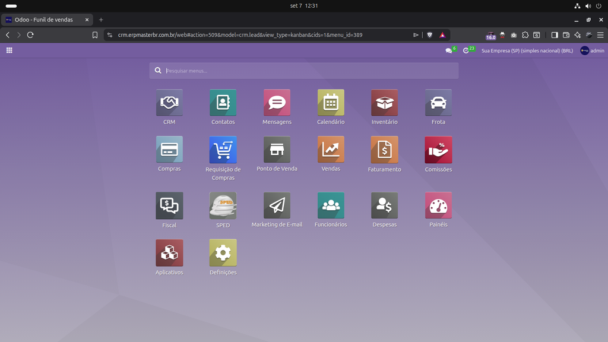The width and height of the screenshot is (608, 342).
Task: Open the system clock set 7 12:31
Action: (304, 6)
